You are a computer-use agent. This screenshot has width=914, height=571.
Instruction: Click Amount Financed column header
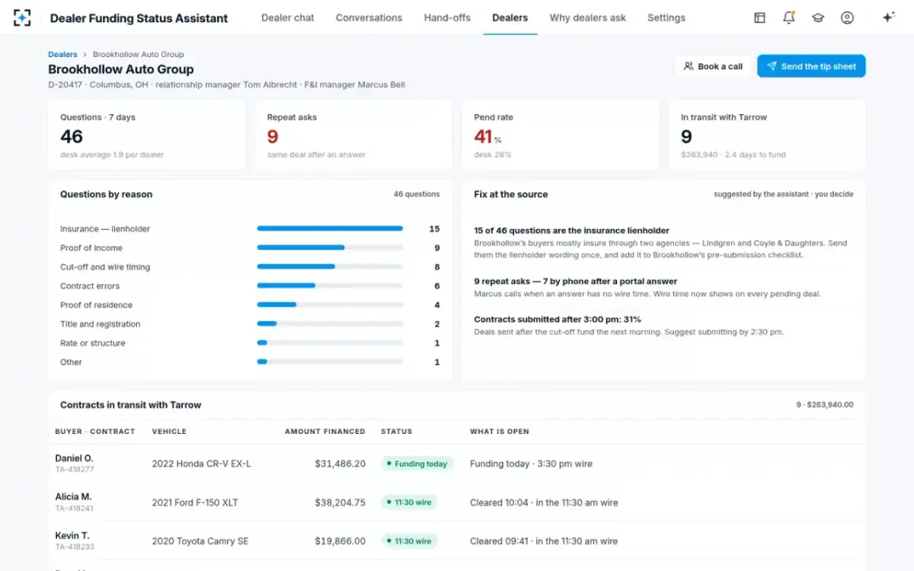325,432
